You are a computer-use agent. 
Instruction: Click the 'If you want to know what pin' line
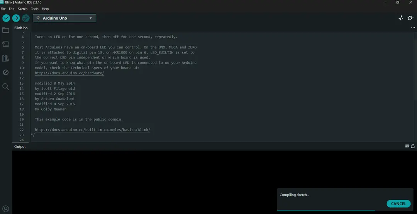coord(116,63)
